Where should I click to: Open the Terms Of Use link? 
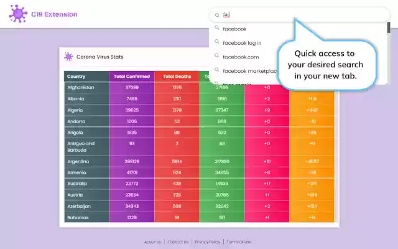[x=239, y=242]
